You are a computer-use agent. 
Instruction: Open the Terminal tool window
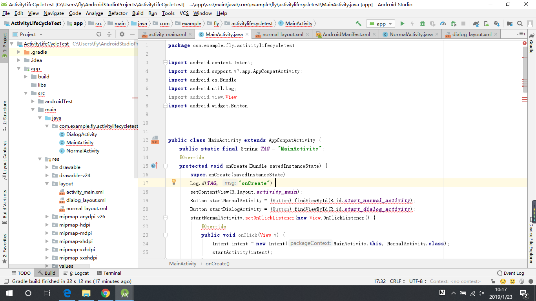tap(109, 273)
